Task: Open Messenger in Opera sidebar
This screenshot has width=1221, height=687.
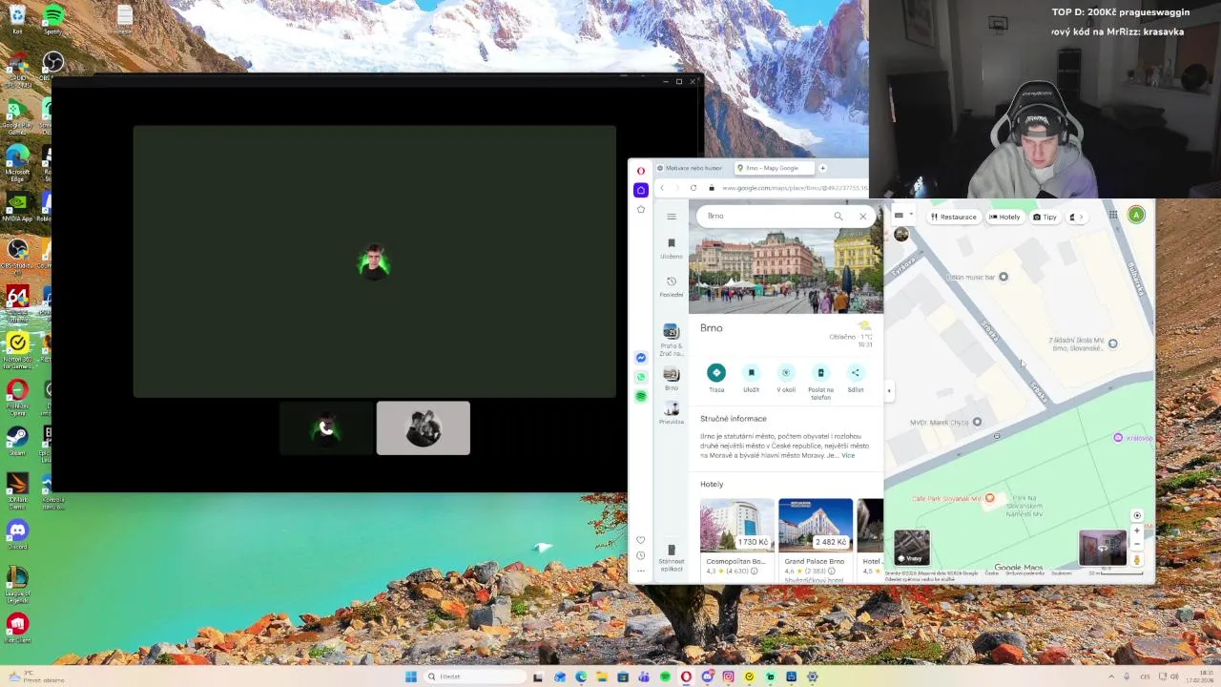Action: point(641,358)
